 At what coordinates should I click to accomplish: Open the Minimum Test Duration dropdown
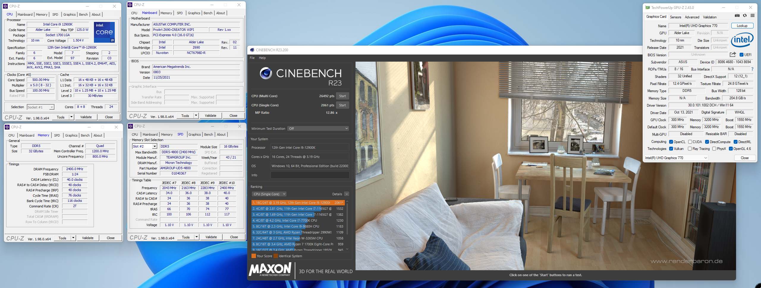(318, 129)
